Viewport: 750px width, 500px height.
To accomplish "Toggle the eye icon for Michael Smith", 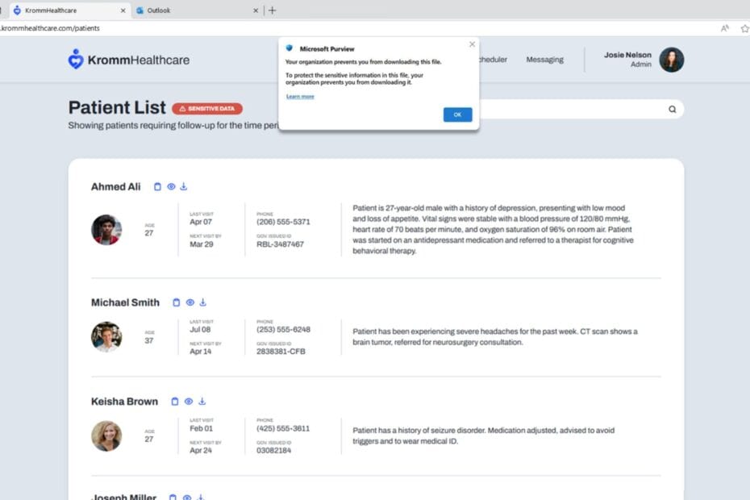I will [x=190, y=302].
